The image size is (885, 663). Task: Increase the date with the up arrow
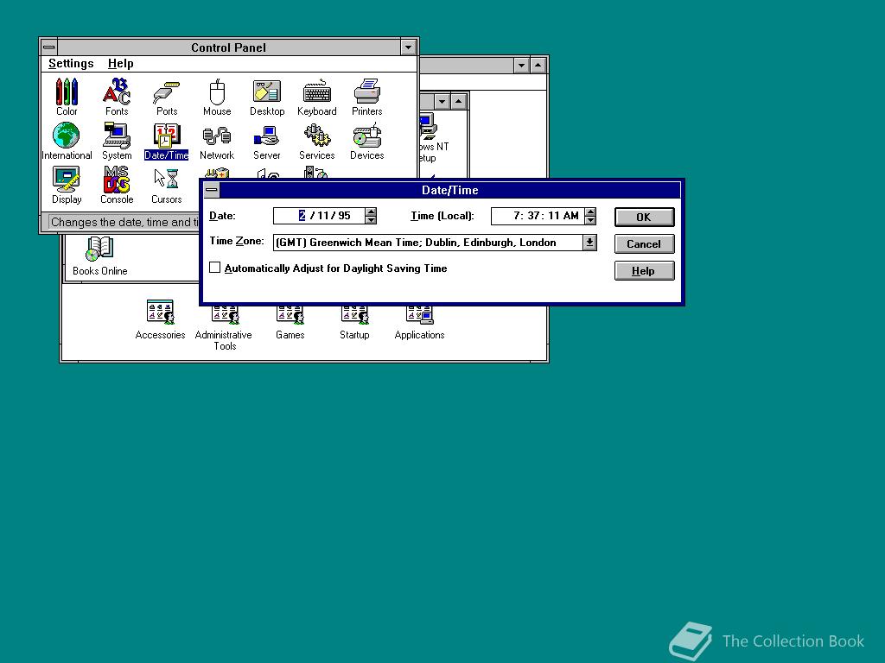point(371,212)
